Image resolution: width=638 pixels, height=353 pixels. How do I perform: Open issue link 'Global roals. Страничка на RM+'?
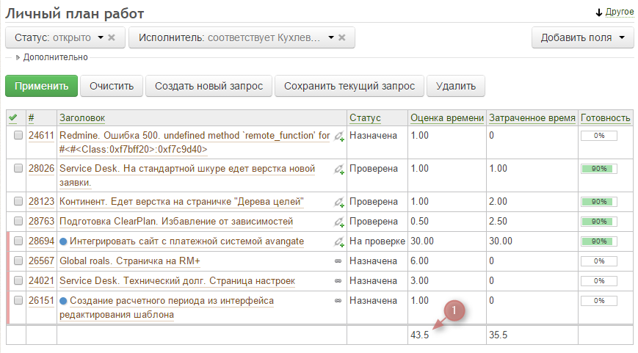[129, 261]
